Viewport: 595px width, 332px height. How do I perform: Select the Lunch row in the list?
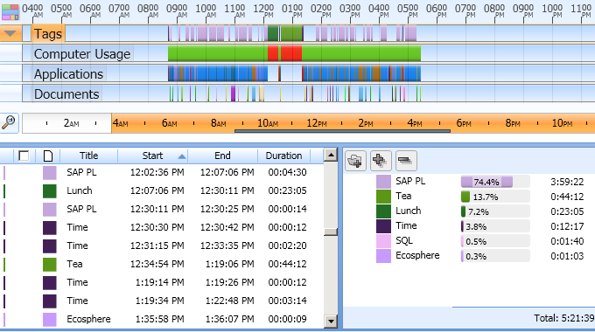pyautogui.click(x=162, y=190)
